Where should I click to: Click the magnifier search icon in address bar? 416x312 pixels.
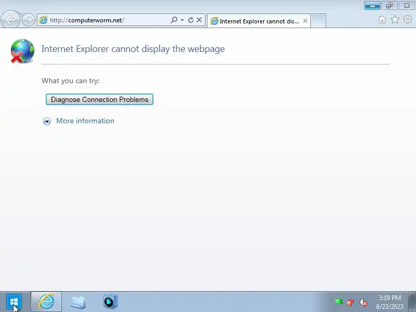(174, 20)
